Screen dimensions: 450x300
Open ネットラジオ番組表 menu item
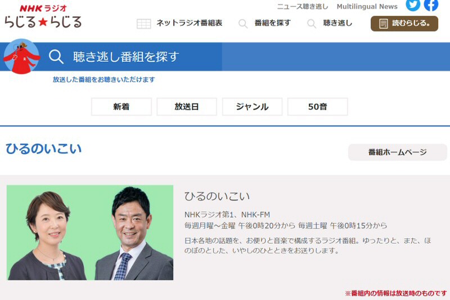189,24
